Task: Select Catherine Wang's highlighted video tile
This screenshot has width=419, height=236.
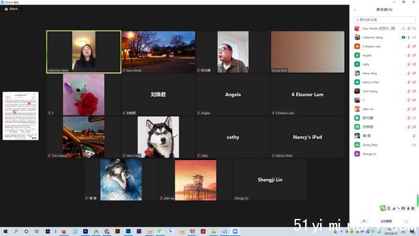Action: pos(84,52)
